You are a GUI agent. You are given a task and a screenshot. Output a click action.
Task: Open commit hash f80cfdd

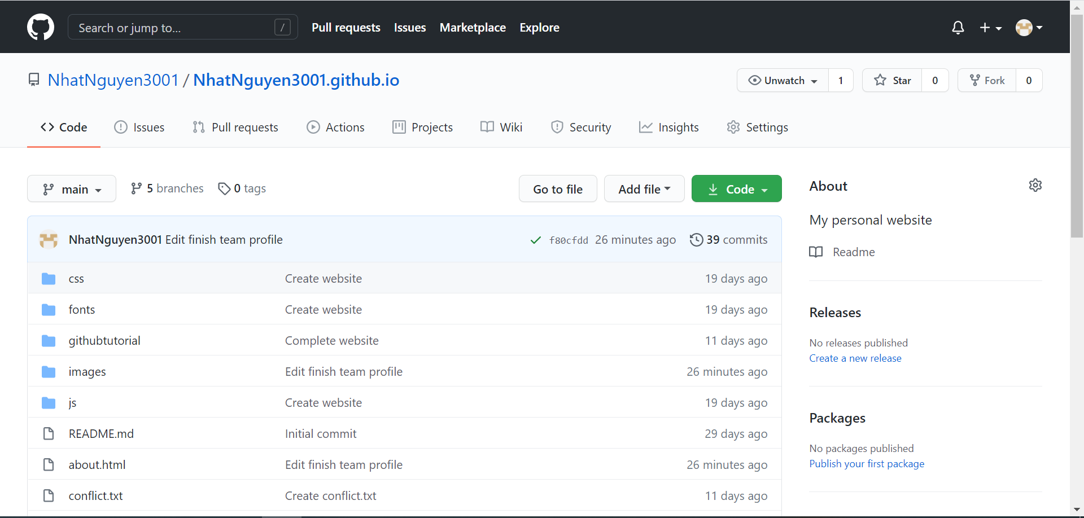click(x=569, y=240)
